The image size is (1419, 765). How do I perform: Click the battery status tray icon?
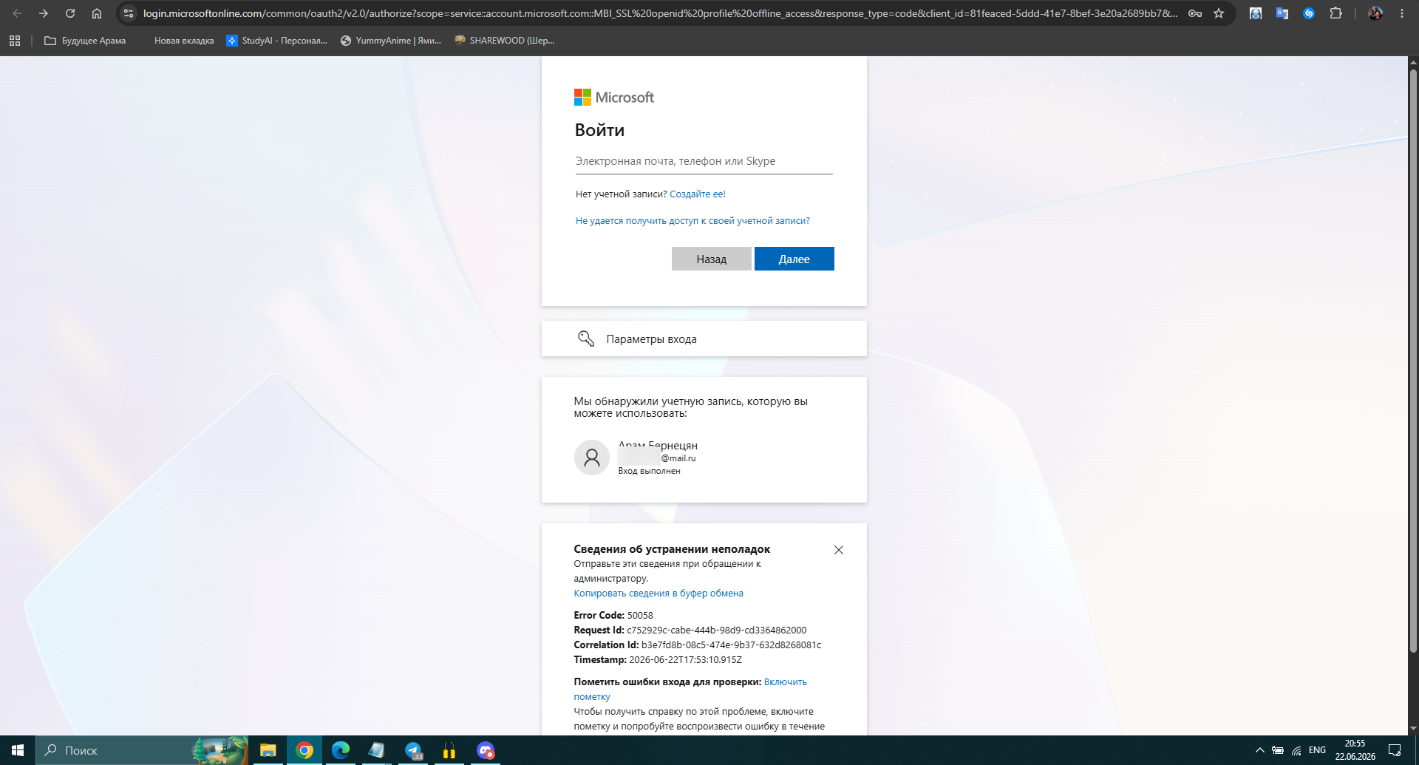(1278, 750)
